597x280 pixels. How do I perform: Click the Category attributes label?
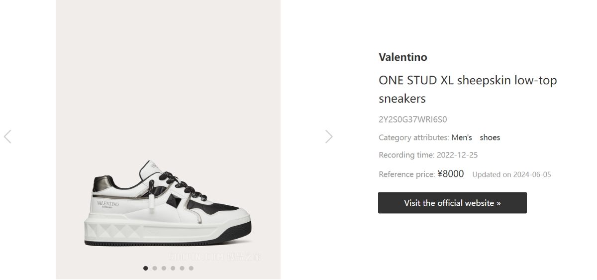coord(413,138)
